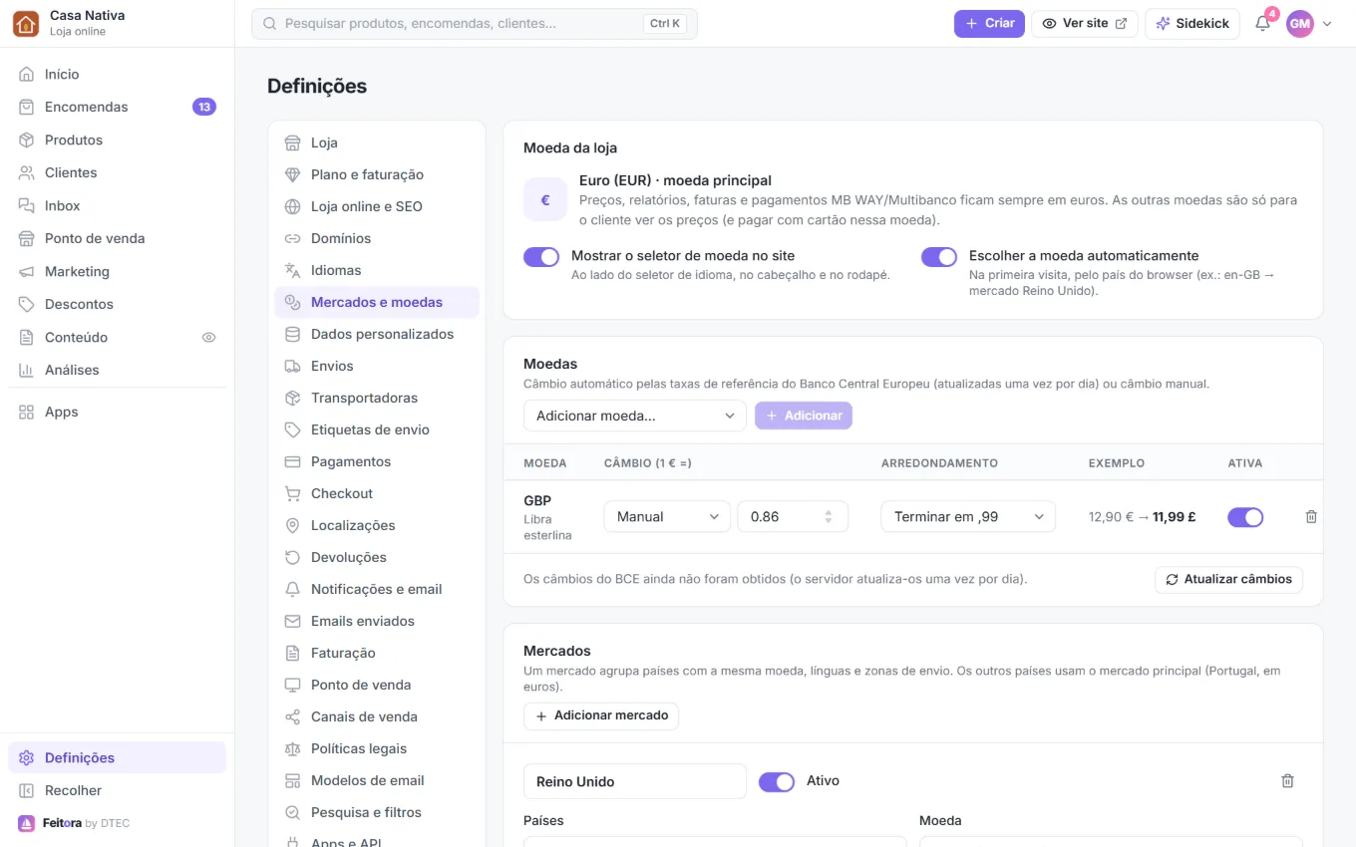Toggle Reino Unido market Ativo switch
Viewport: 1356px width, 847px height.
pyautogui.click(x=777, y=782)
